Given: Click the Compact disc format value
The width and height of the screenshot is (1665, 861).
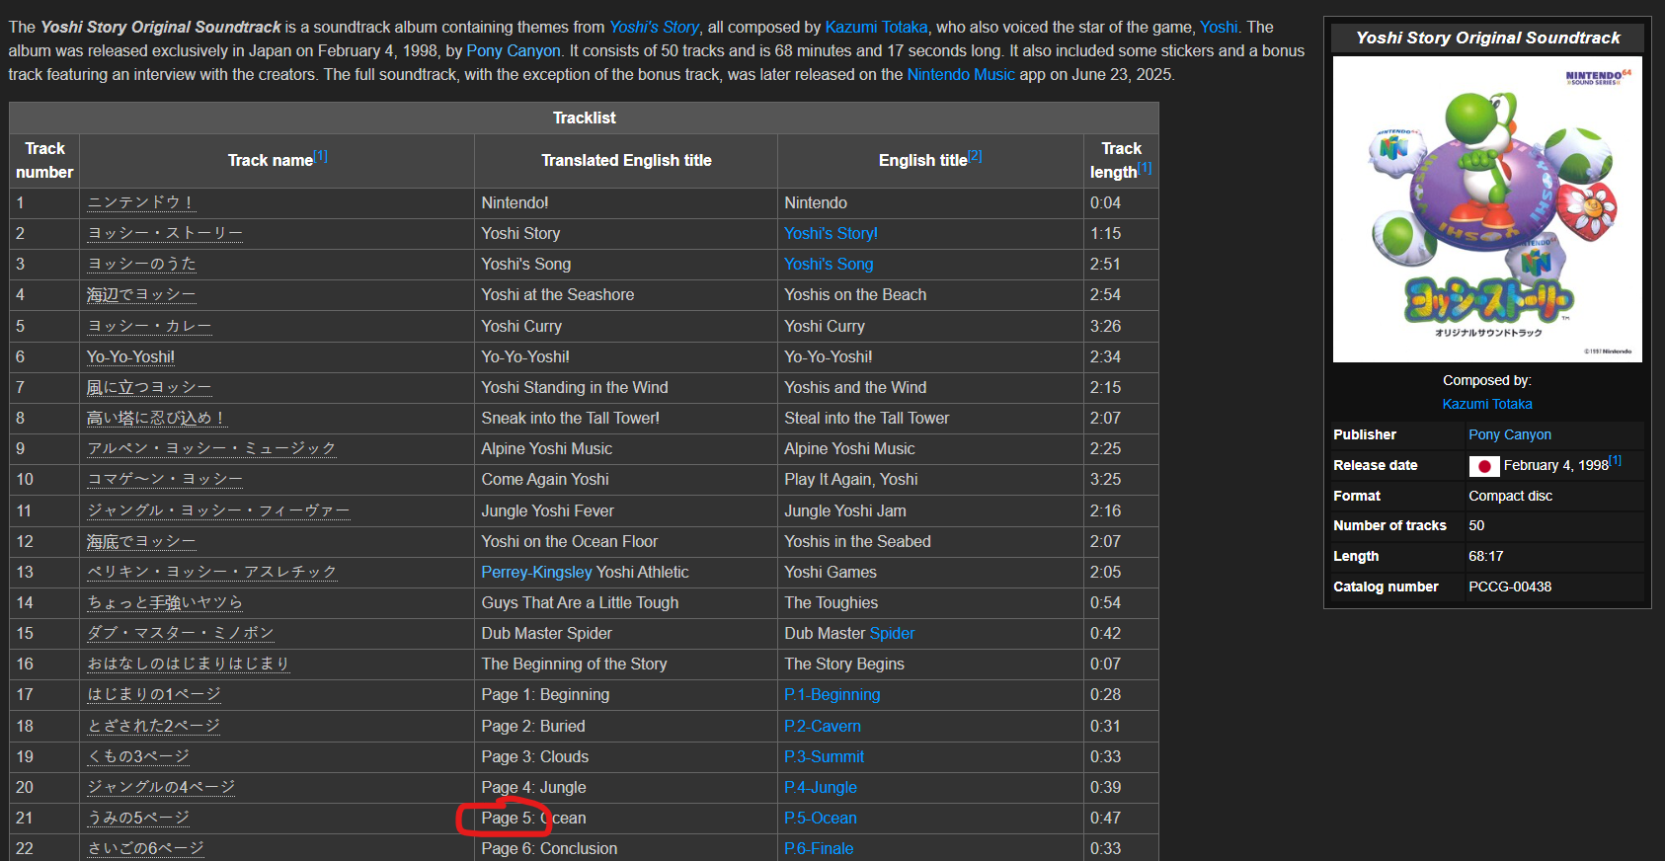Looking at the screenshot, I should (x=1510, y=496).
